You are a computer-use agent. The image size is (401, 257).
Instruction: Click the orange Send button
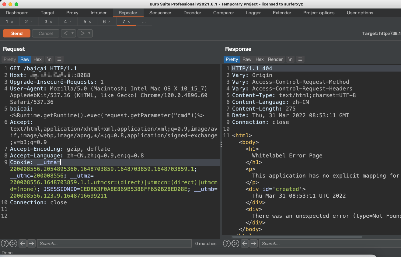[17, 33]
